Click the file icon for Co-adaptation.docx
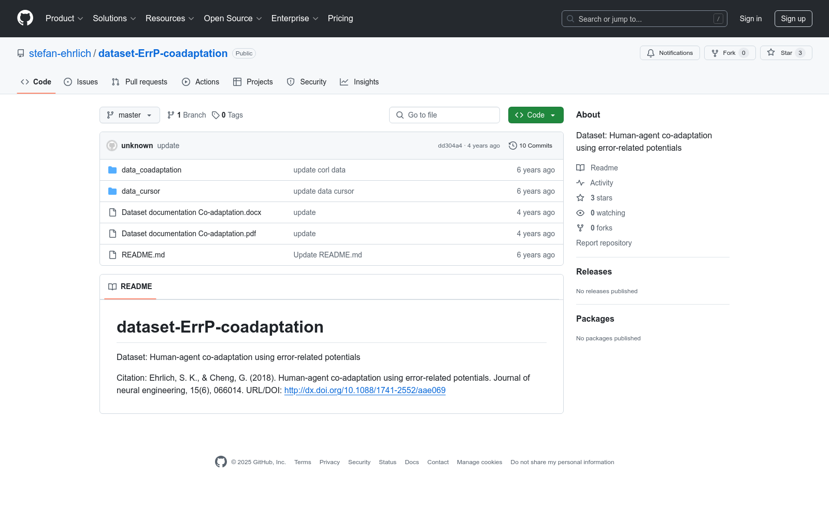The height and width of the screenshot is (518, 829). pyautogui.click(x=112, y=212)
